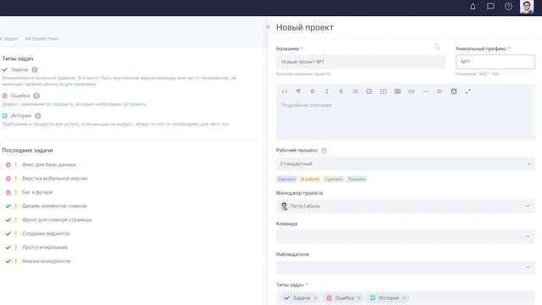
Task: Open task Верстка мобильной версии
Action: pos(55,179)
